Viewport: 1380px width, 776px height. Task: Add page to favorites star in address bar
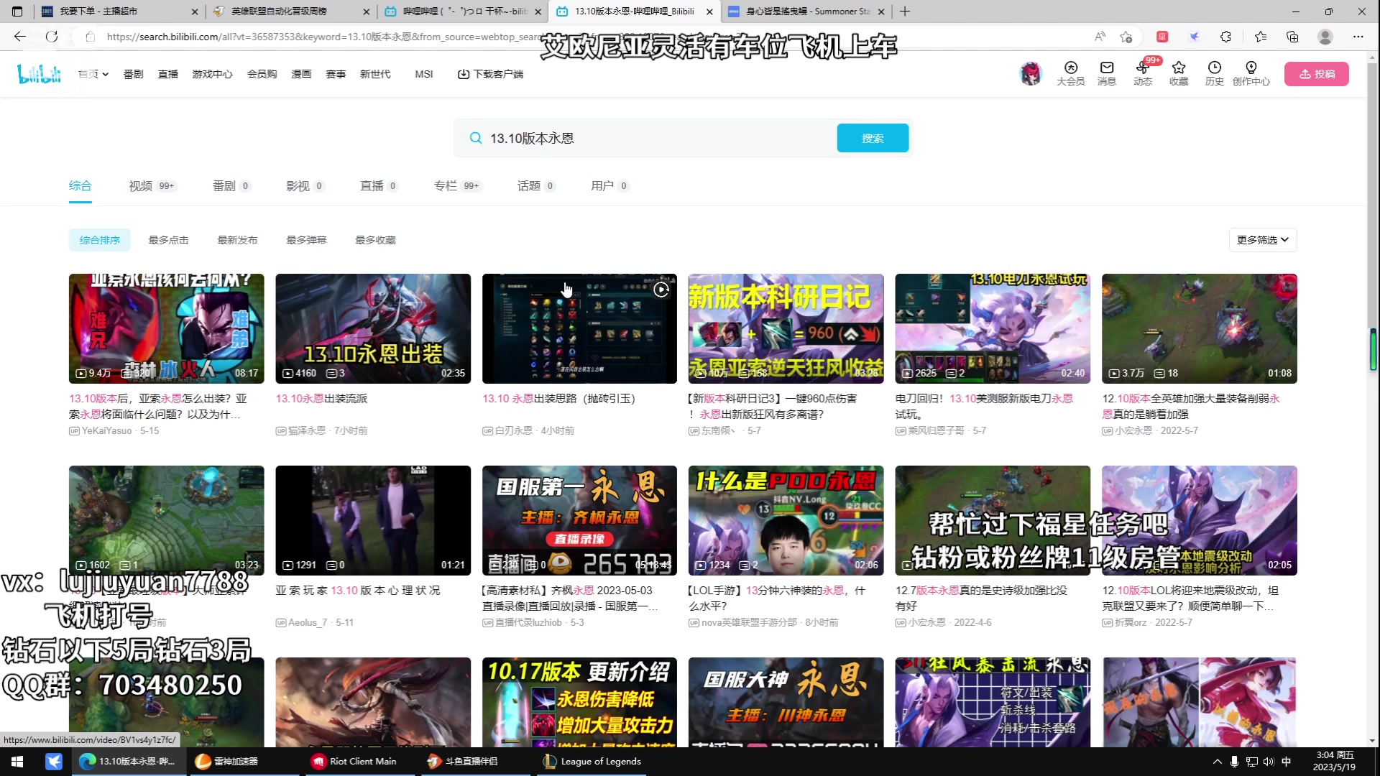pos(1126,37)
